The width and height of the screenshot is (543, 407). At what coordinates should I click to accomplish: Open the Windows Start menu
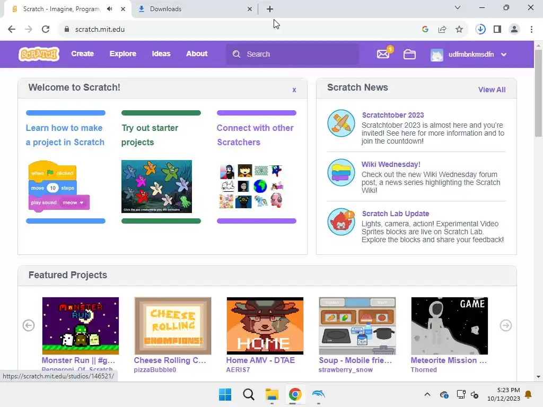[x=225, y=394]
